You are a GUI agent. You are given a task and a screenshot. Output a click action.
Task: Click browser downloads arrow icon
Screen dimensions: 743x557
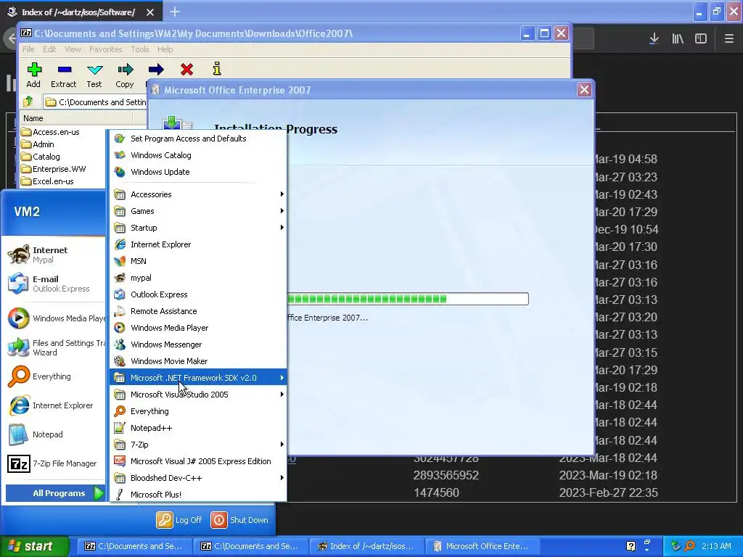(x=654, y=38)
